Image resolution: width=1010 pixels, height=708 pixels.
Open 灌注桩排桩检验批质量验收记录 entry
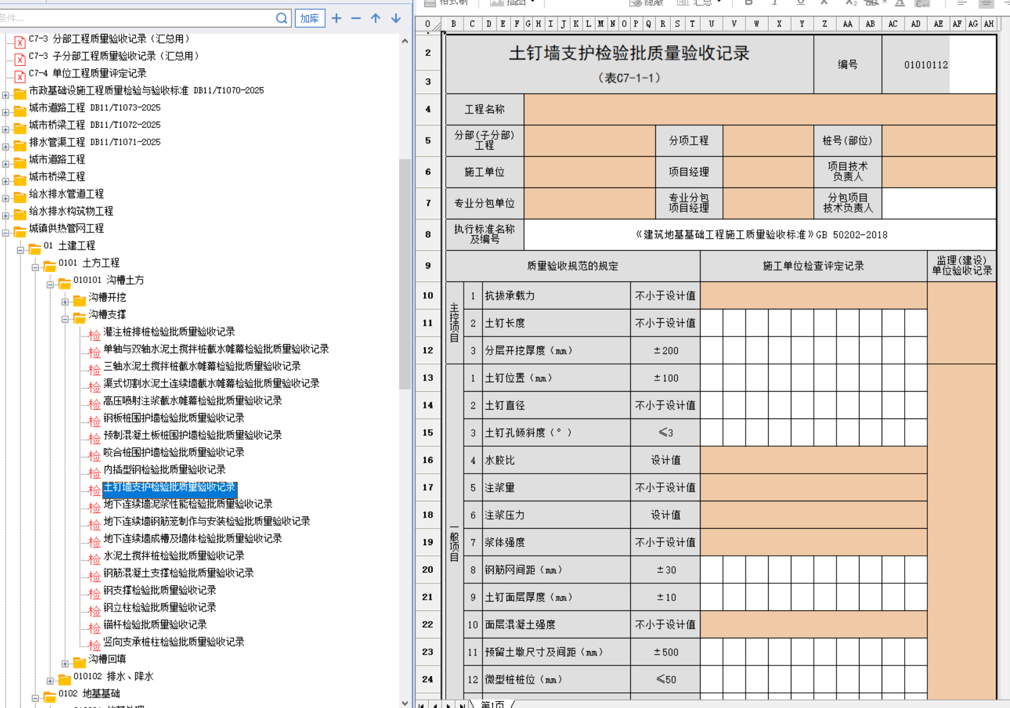[x=169, y=331]
